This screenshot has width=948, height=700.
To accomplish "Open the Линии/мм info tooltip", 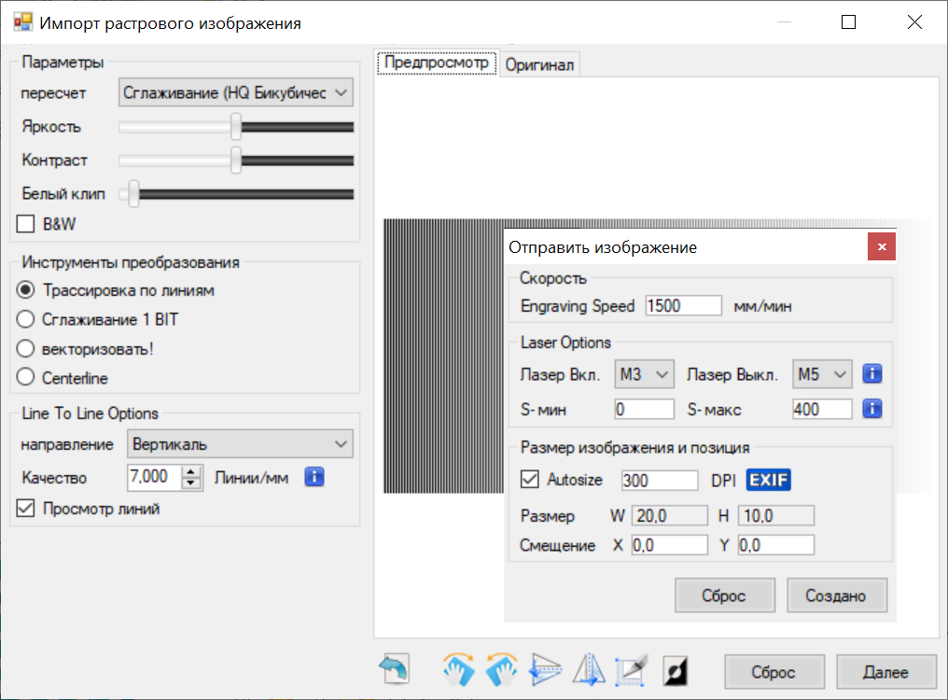I will 314,477.
